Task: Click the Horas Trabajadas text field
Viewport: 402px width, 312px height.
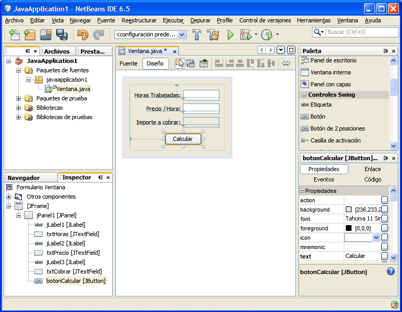Action: tap(201, 95)
